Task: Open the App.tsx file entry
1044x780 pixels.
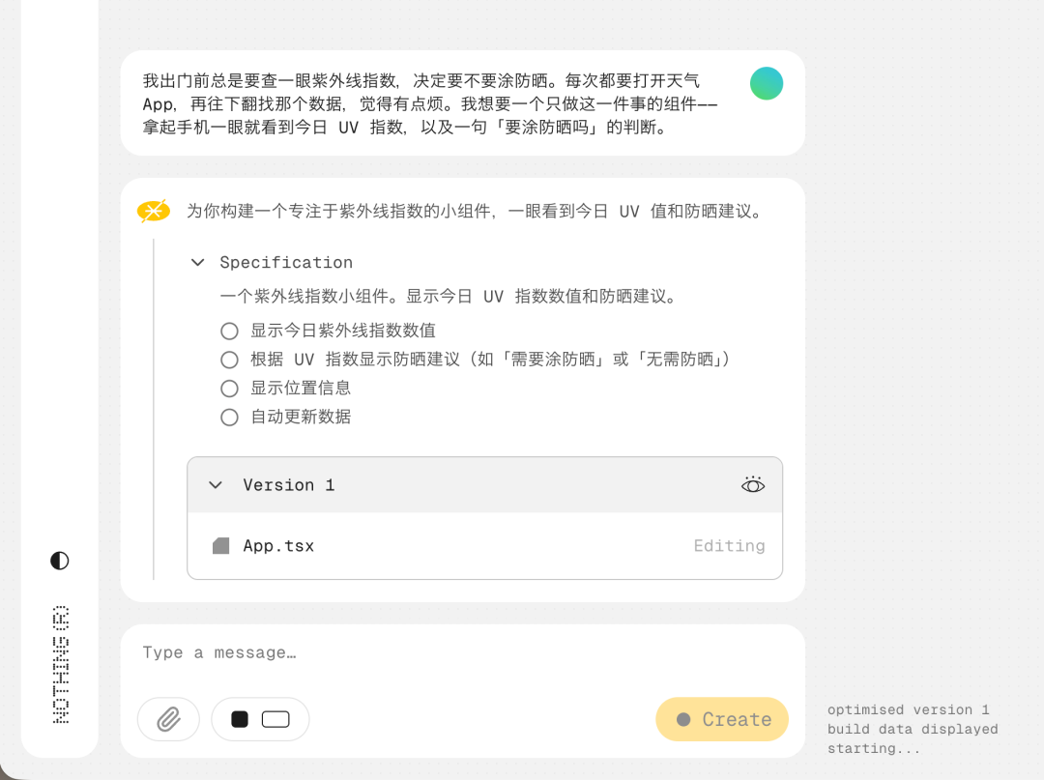Action: point(278,545)
